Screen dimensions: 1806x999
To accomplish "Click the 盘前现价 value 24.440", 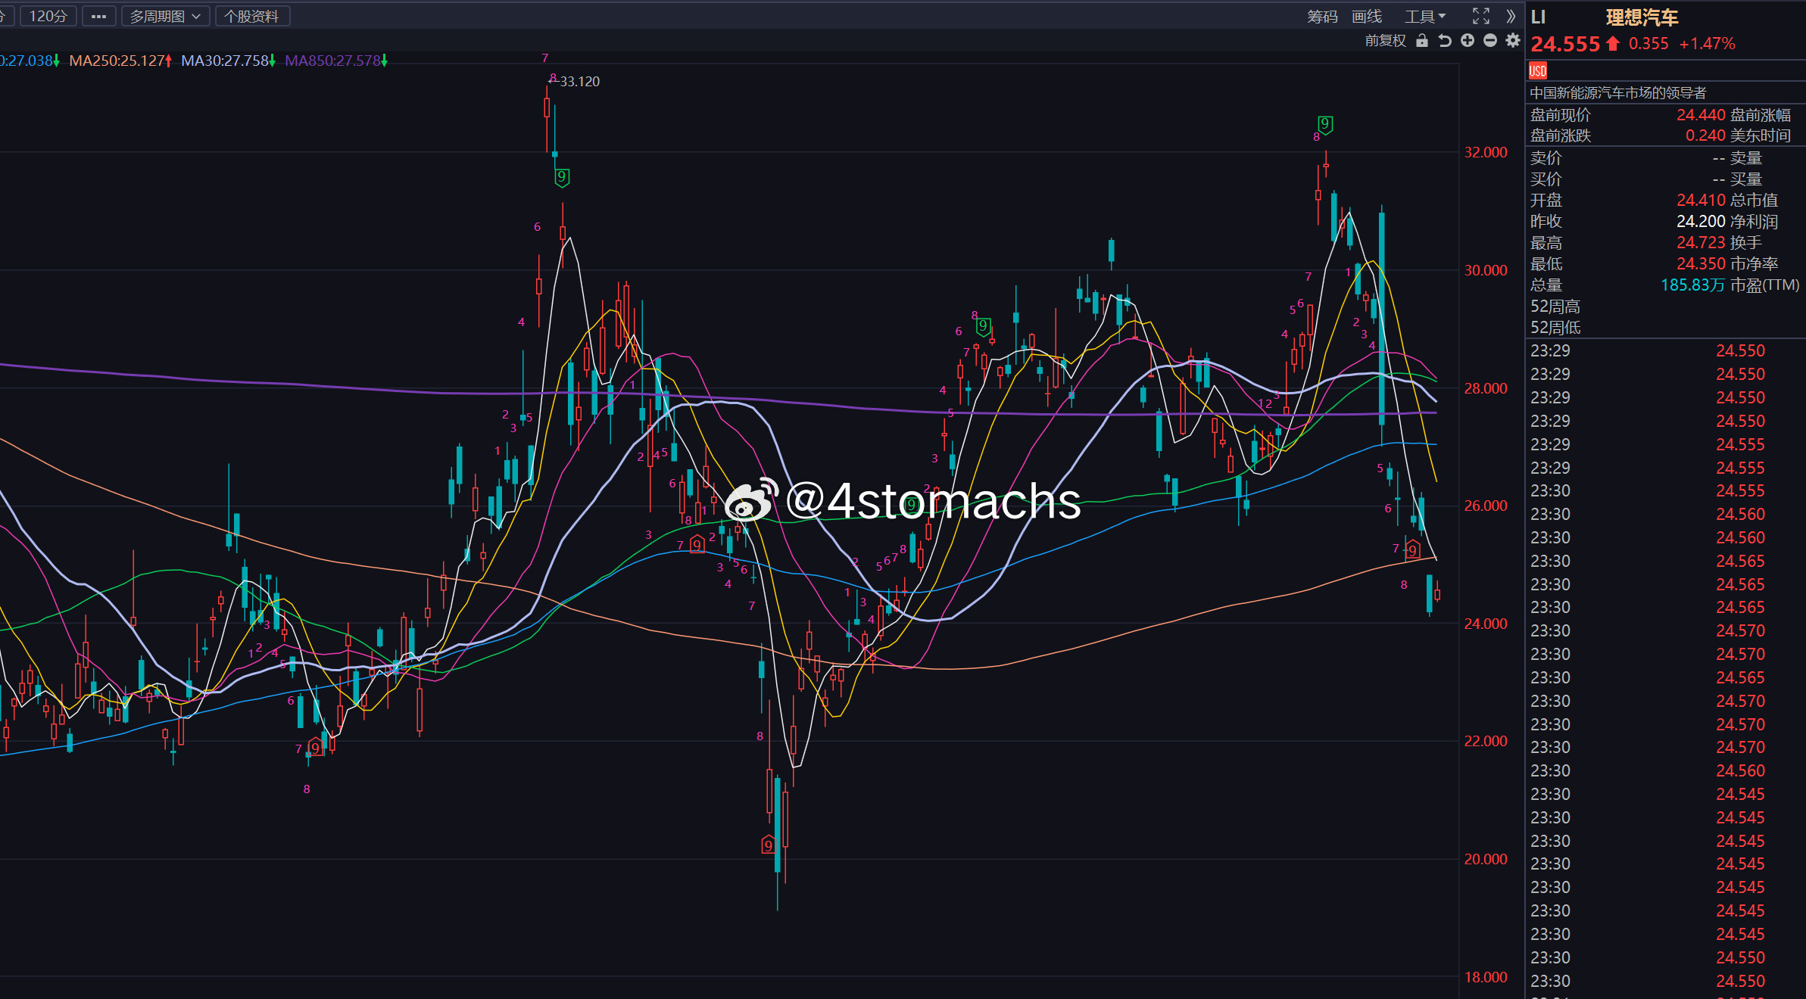I will tap(1701, 114).
